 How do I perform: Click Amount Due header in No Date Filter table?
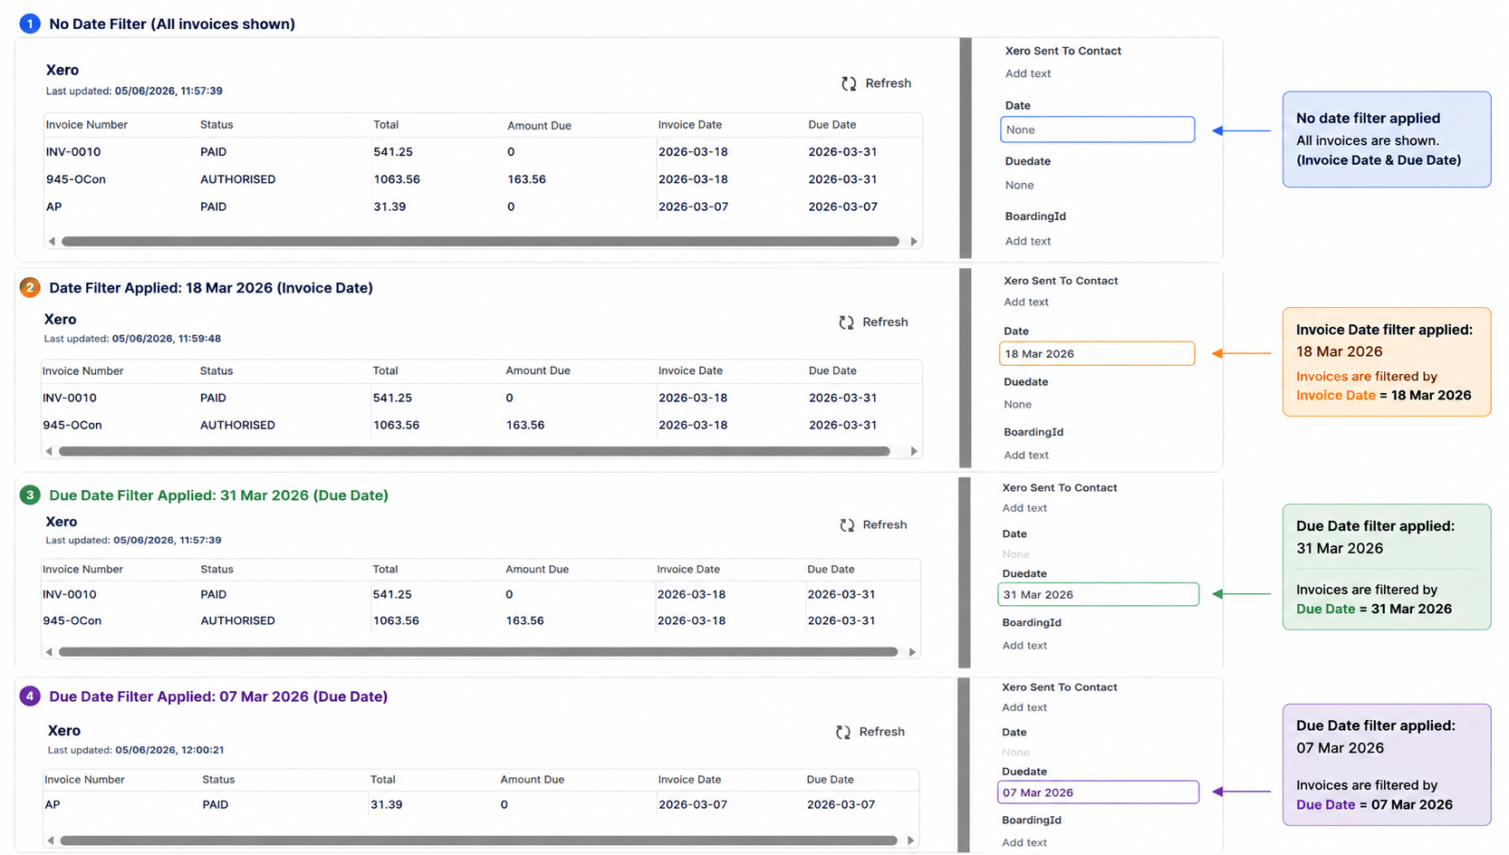click(x=539, y=126)
